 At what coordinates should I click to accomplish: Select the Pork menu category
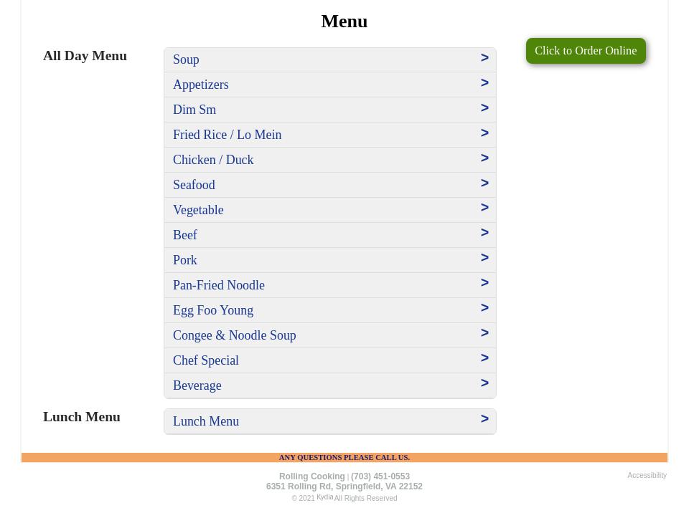click(185, 260)
